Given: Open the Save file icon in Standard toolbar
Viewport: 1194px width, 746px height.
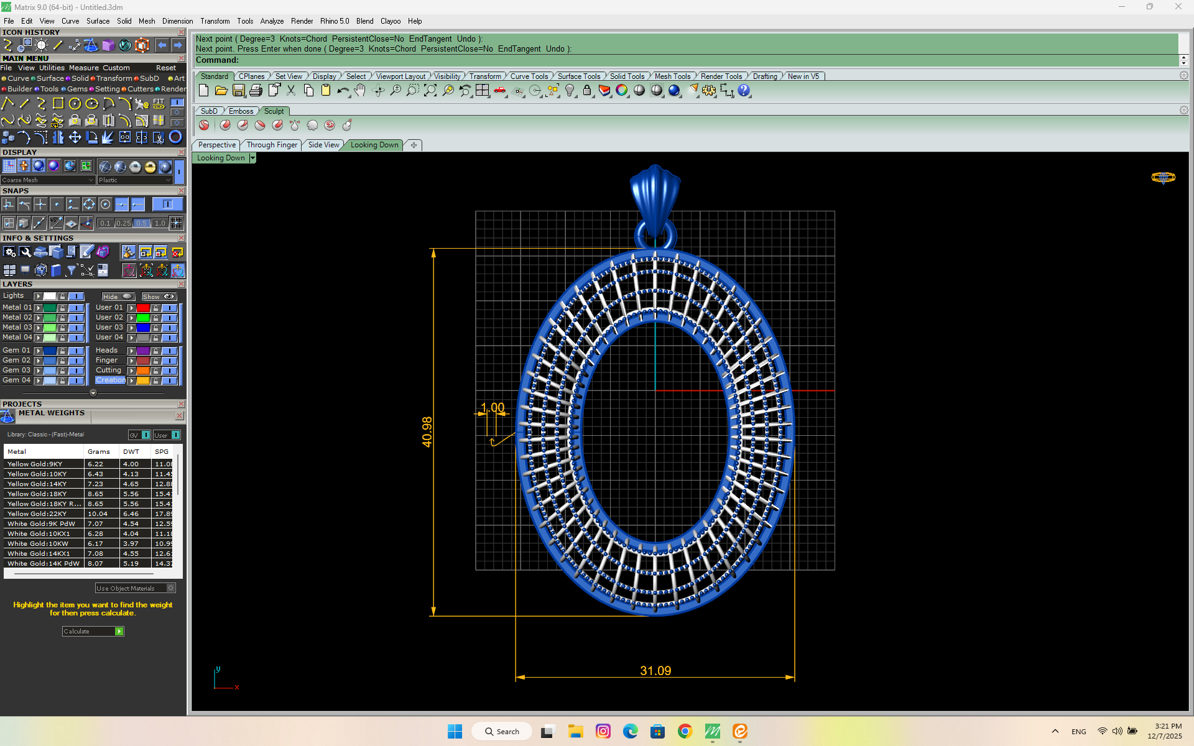Looking at the screenshot, I should pos(238,91).
